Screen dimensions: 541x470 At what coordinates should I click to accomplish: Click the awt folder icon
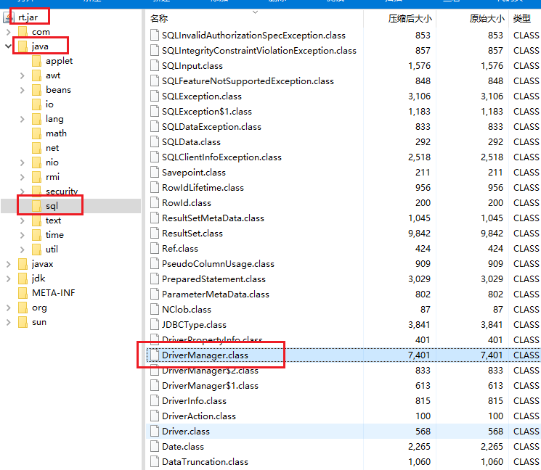[x=36, y=75]
